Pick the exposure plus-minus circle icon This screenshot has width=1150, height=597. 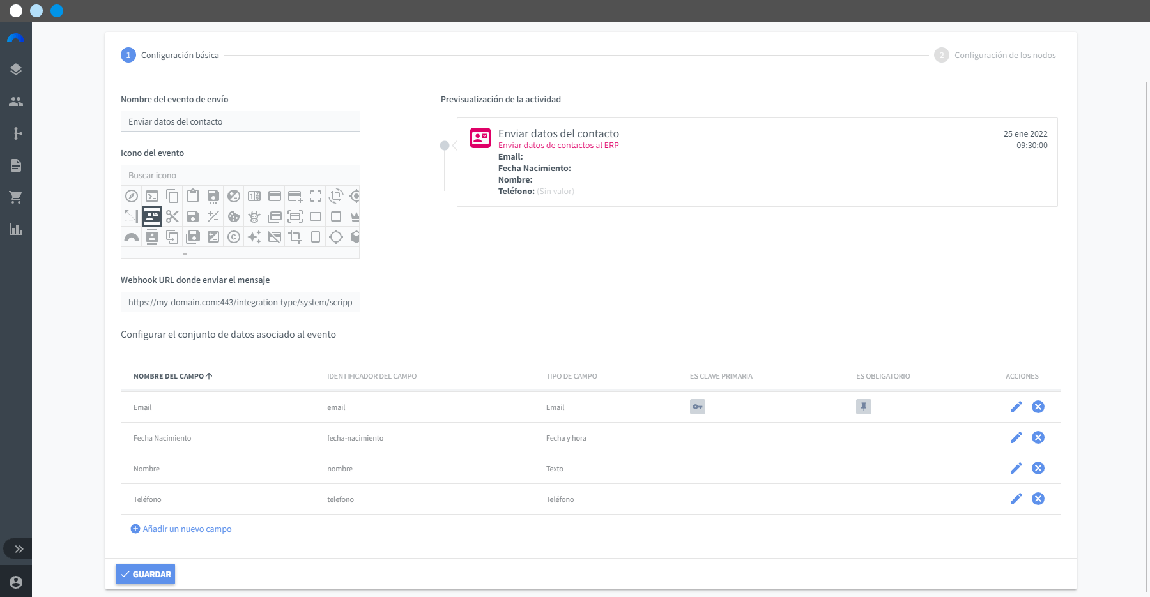tap(234, 196)
